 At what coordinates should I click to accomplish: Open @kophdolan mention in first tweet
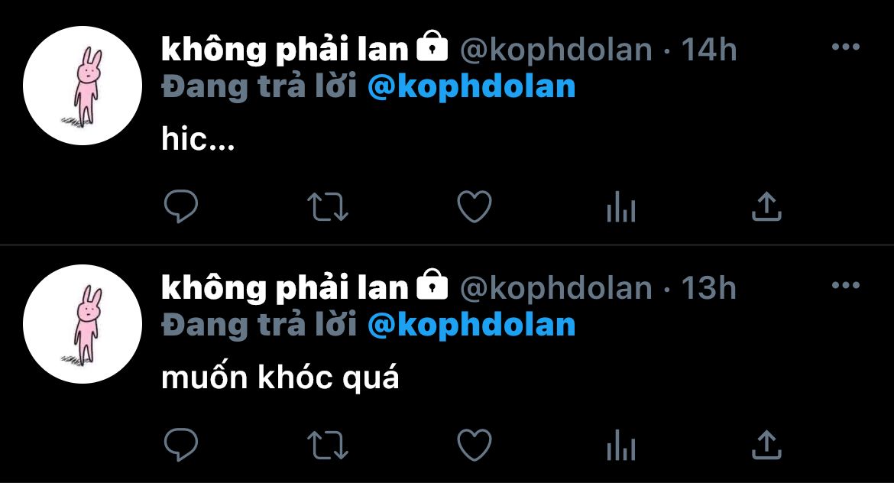point(471,87)
